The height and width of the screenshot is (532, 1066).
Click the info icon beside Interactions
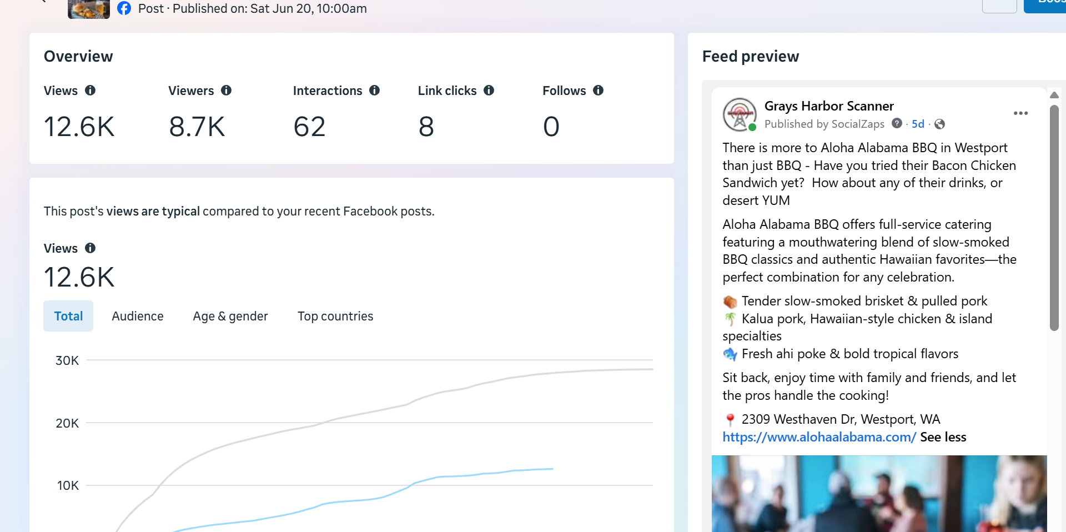375,91
